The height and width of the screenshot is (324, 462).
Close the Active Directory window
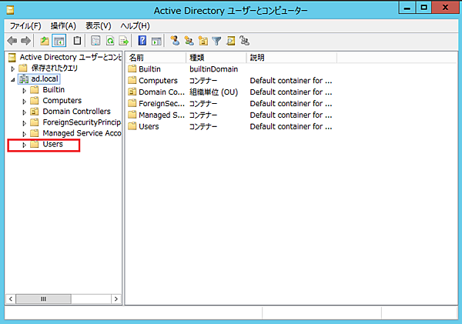click(445, 8)
